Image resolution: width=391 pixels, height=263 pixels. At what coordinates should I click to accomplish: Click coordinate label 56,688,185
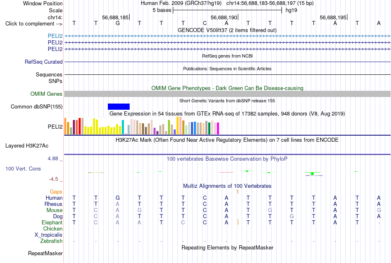115,17
